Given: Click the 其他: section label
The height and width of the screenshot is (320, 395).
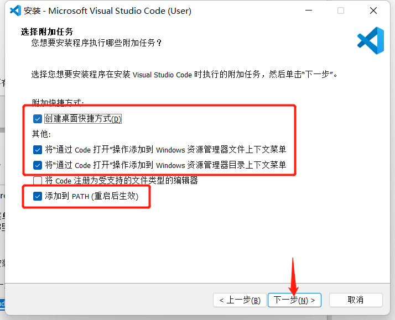Looking at the screenshot, I should pyautogui.click(x=41, y=134).
